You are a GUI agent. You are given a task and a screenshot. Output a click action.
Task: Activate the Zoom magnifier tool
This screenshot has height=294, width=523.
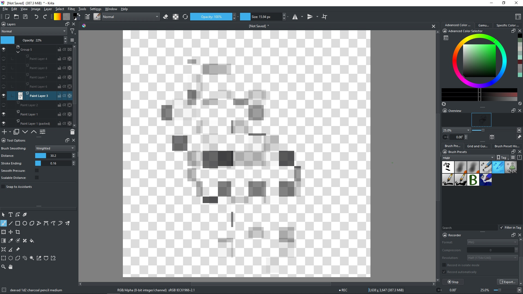[4, 267]
